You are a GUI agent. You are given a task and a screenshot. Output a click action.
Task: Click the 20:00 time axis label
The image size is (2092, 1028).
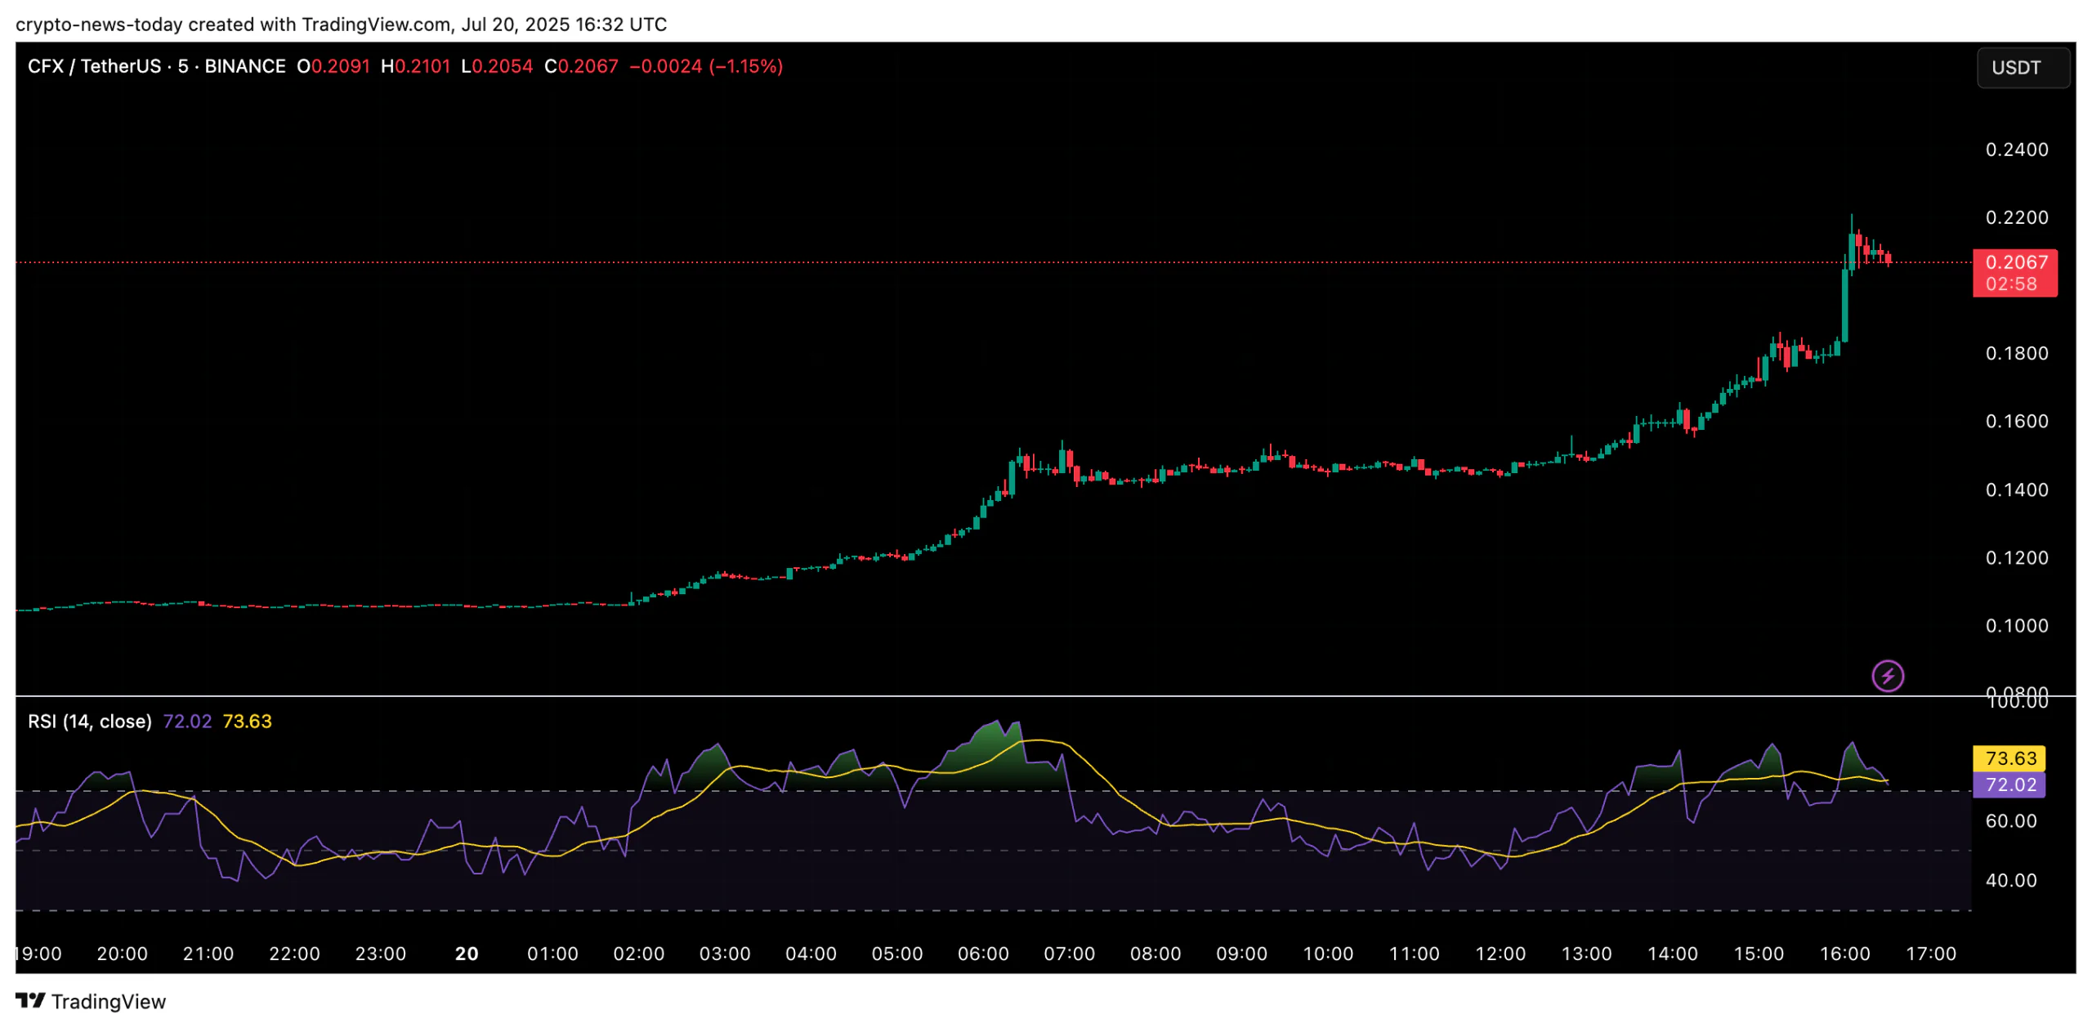(123, 954)
